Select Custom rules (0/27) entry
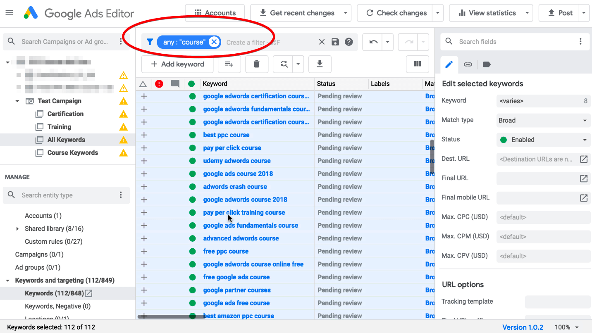 pyautogui.click(x=54, y=242)
